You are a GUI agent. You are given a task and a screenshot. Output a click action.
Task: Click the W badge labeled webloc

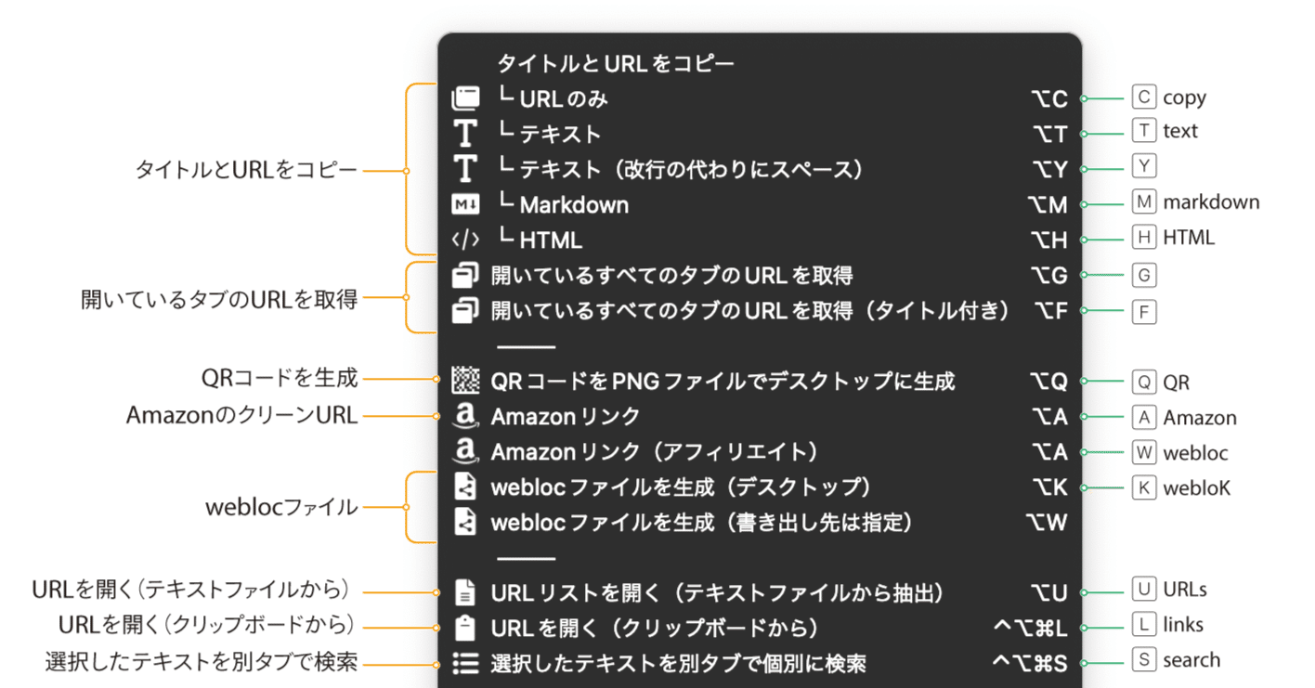[x=1143, y=452]
